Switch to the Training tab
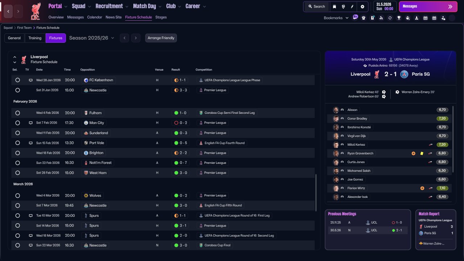The height and width of the screenshot is (261, 464). (x=35, y=38)
